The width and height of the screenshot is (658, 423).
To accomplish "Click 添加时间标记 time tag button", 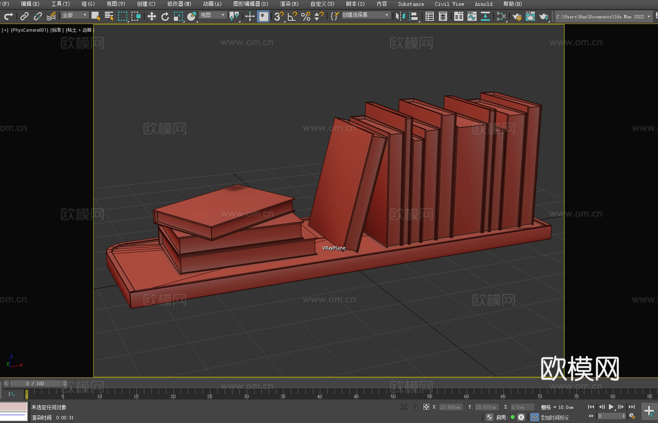I will pos(554,417).
